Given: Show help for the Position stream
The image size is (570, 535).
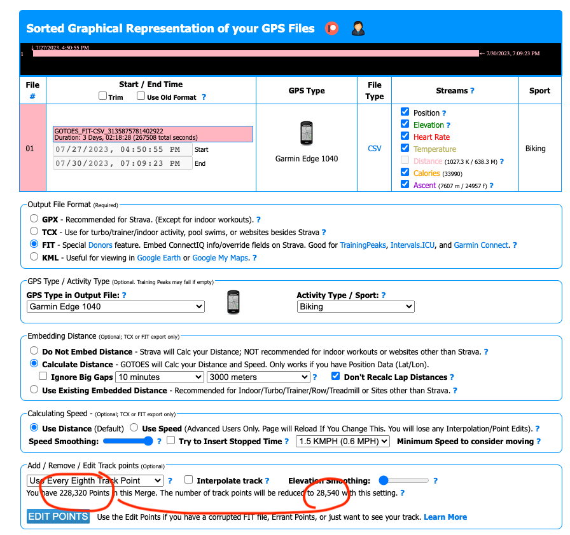Looking at the screenshot, I should point(444,113).
